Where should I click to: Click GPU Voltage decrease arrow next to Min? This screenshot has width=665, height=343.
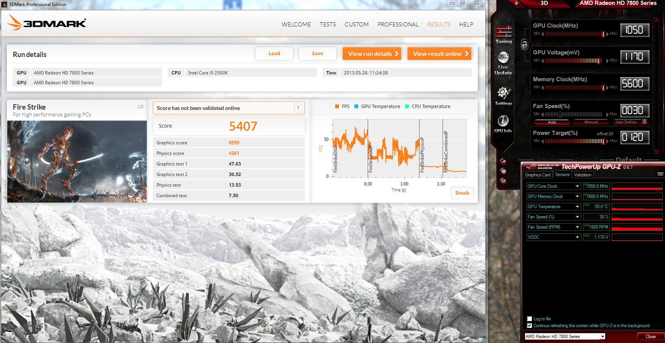(x=542, y=61)
